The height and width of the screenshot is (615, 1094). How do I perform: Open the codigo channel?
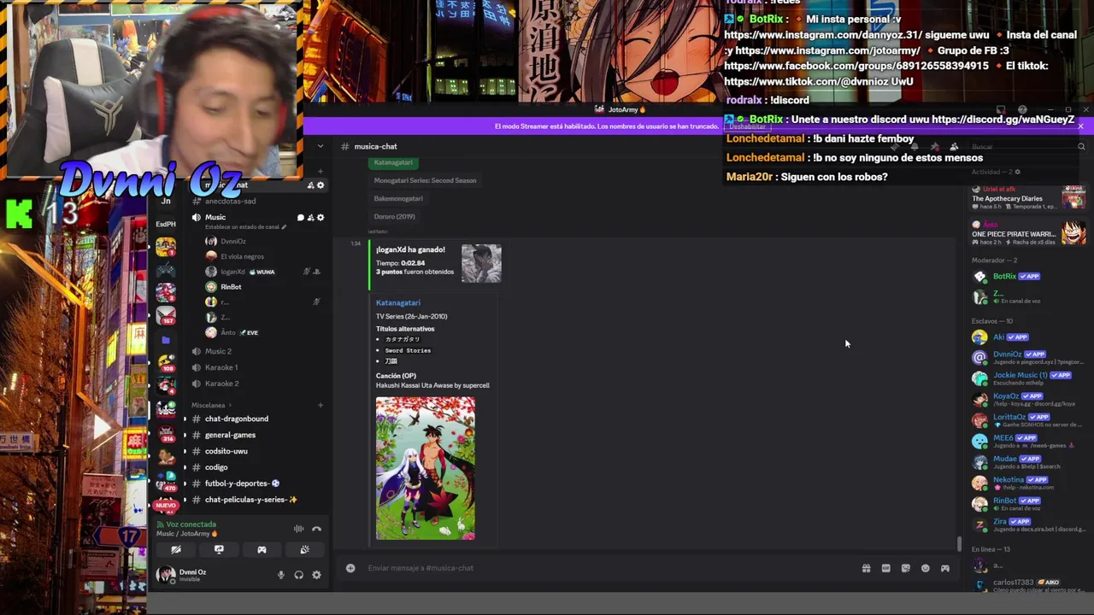[216, 467]
